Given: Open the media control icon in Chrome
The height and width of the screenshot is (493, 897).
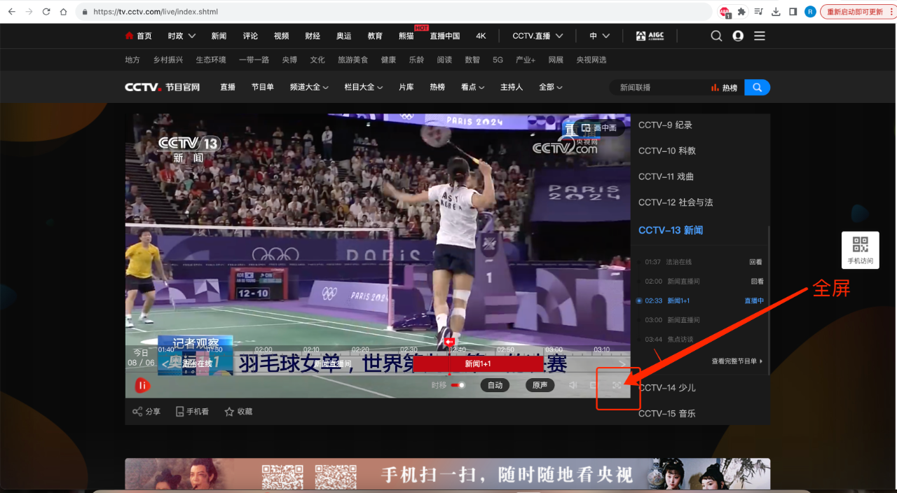Looking at the screenshot, I should (x=759, y=12).
